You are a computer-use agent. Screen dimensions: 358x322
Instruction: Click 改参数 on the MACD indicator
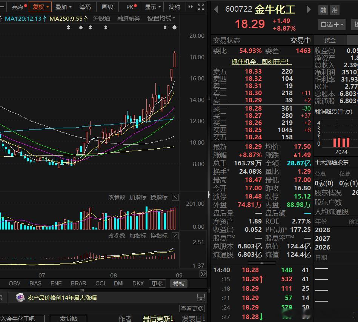point(117,236)
